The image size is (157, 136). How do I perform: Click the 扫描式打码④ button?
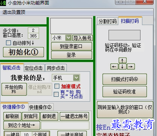point(125,79)
